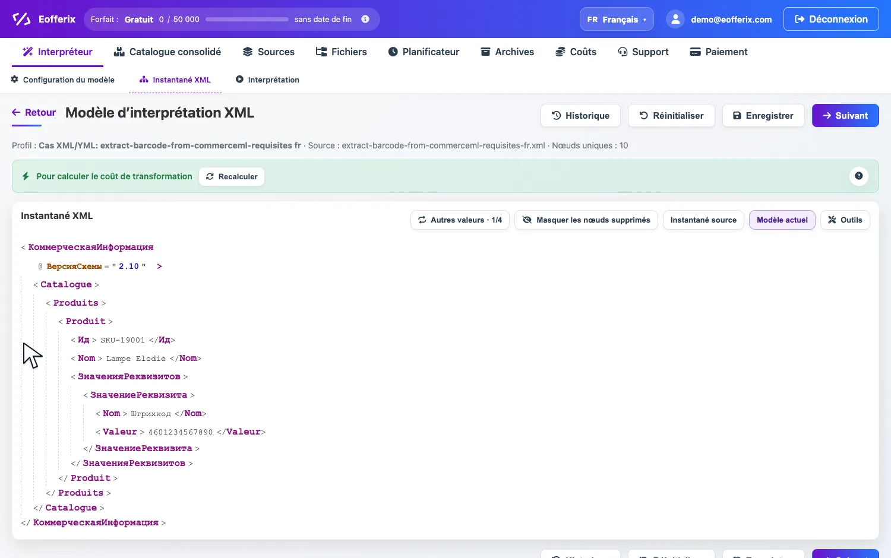Open the Interpréteur tab
This screenshot has height=558, width=891.
pyautogui.click(x=58, y=52)
